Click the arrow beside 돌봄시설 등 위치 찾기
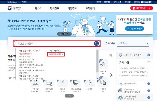The image size is (157, 101). point(149,55)
